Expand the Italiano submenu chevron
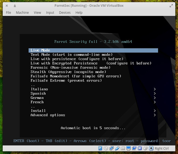The height and width of the screenshot is (154, 178). click(155, 89)
